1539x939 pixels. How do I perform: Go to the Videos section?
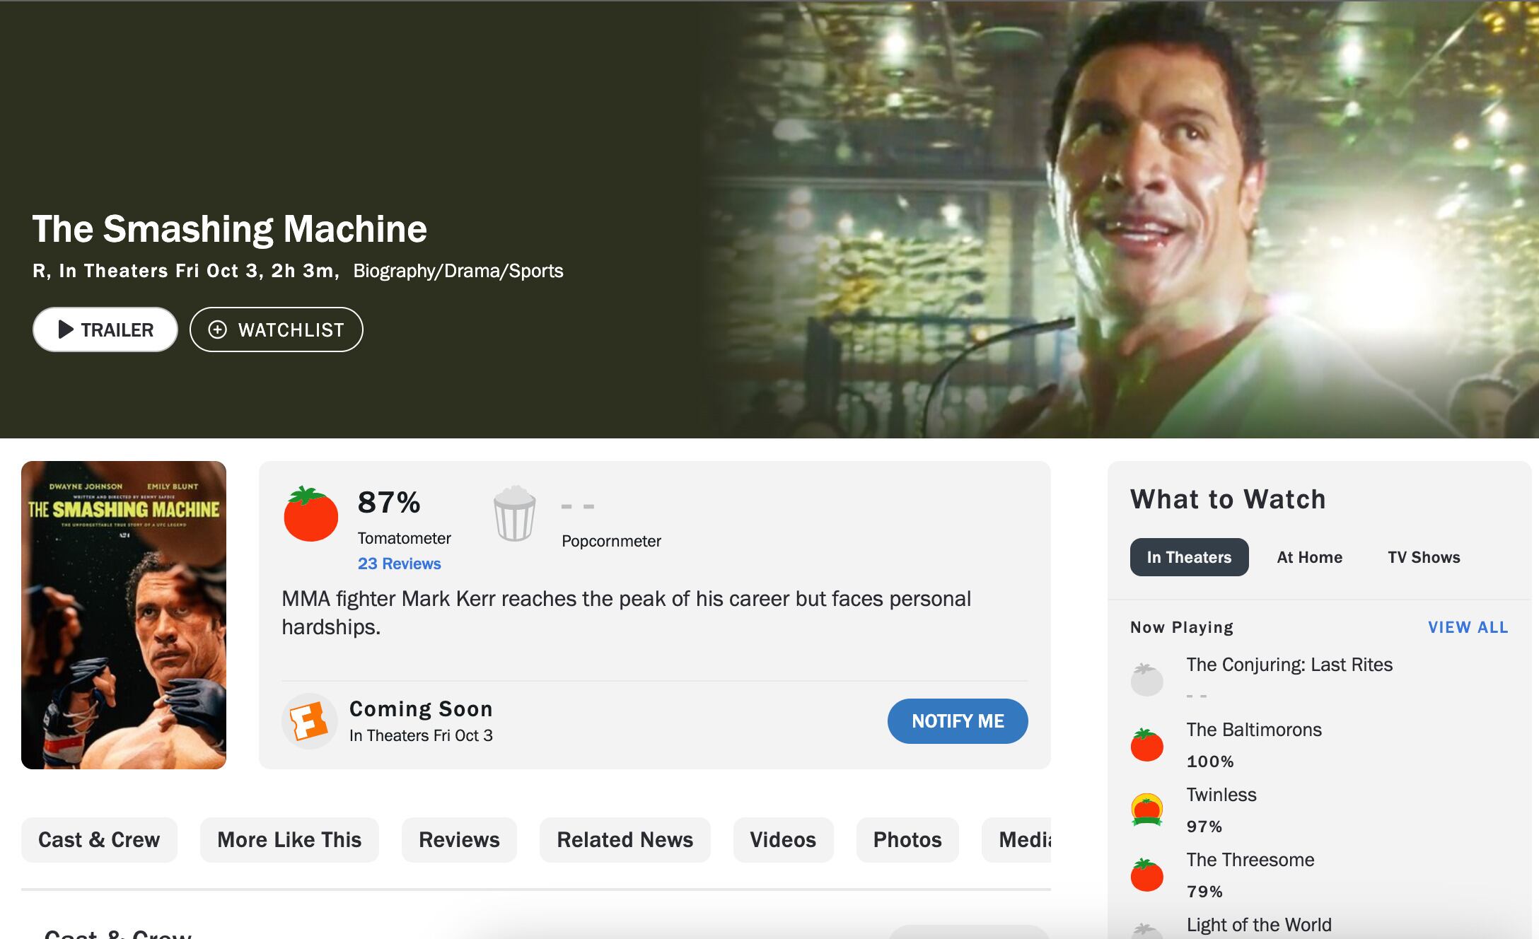coord(783,840)
